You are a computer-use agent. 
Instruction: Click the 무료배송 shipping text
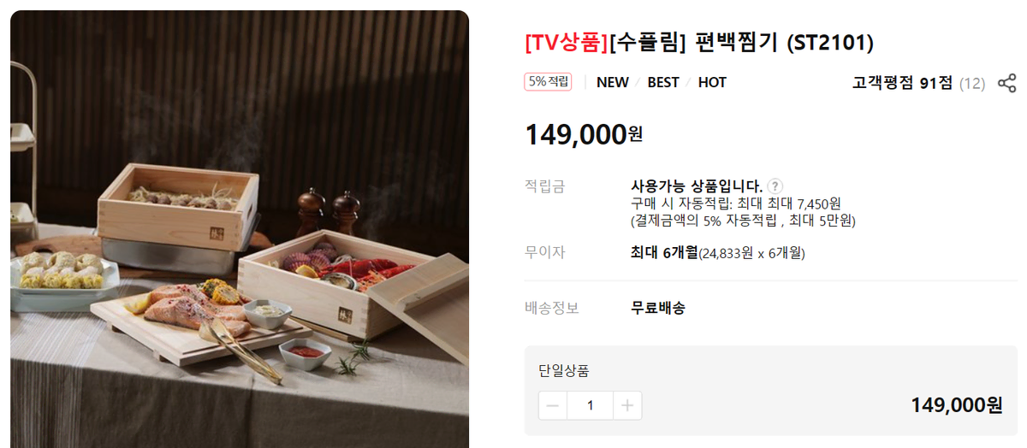point(657,308)
